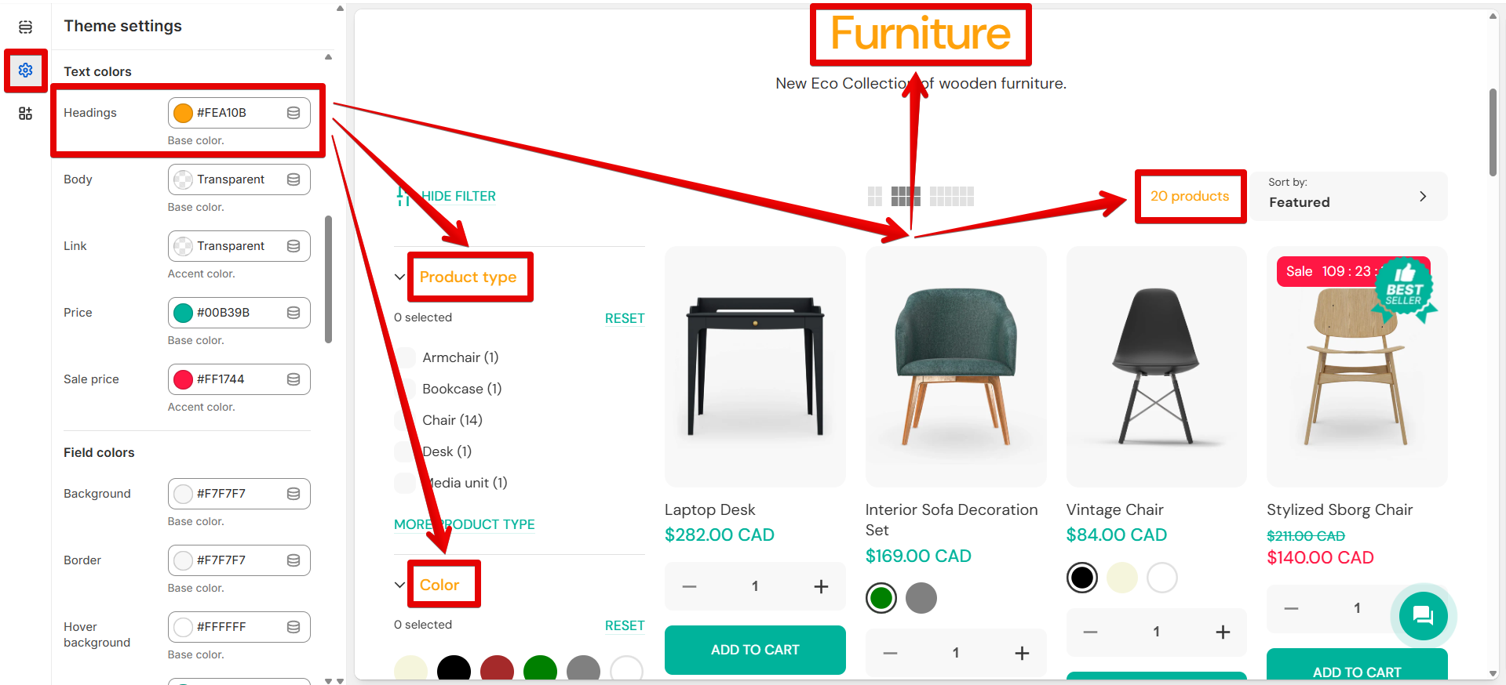Collapse the Product type filter group
Viewport: 1506px width, 685px height.
(399, 277)
